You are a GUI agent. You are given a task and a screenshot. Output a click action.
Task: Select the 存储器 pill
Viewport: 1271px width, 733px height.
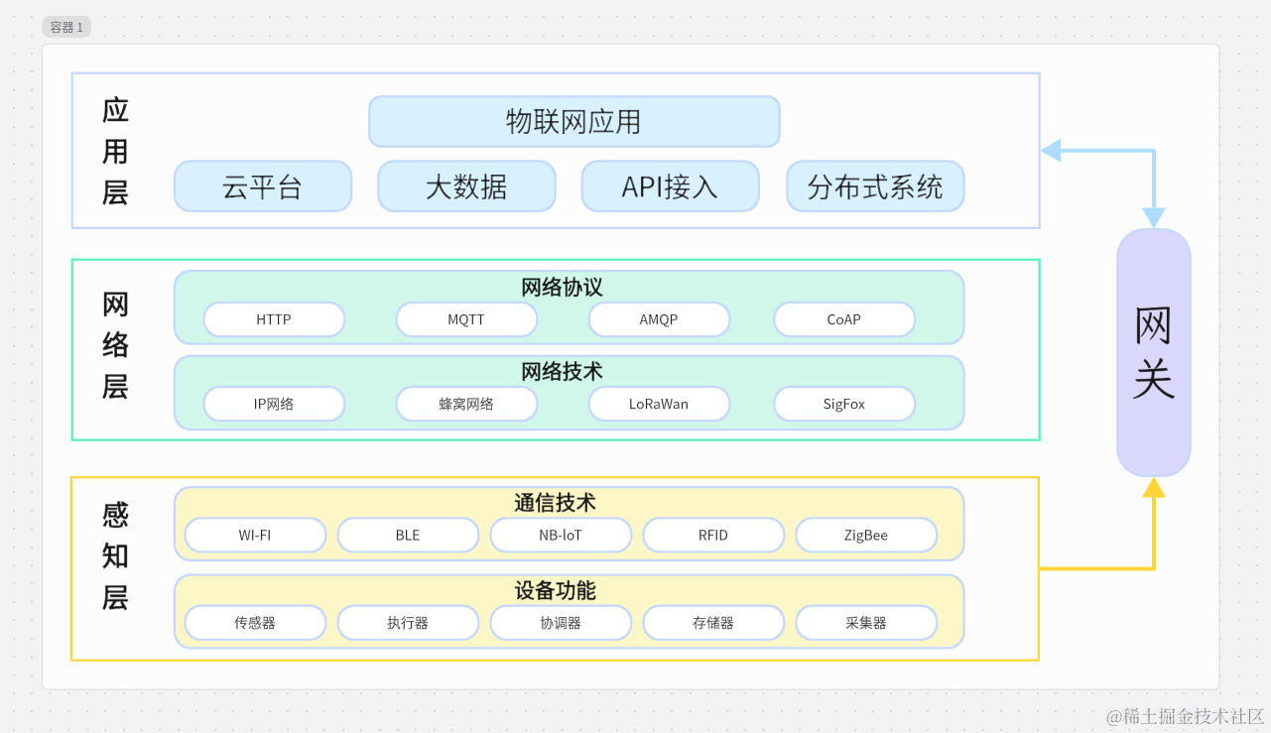click(713, 623)
